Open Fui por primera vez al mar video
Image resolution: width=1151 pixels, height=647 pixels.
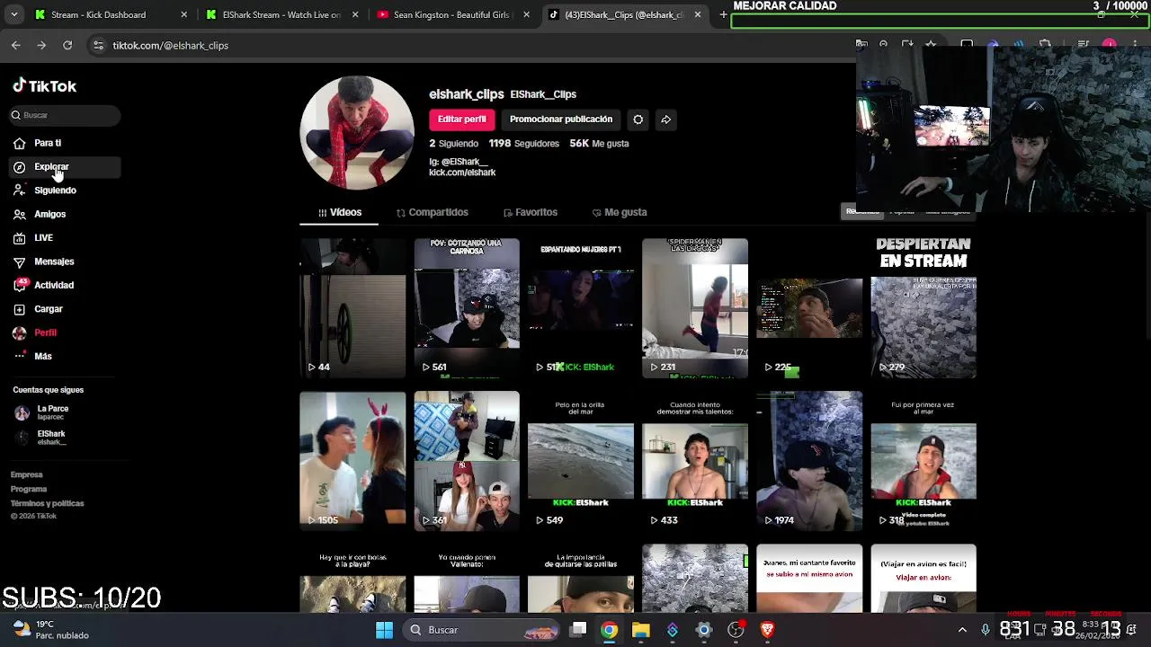pos(923,461)
